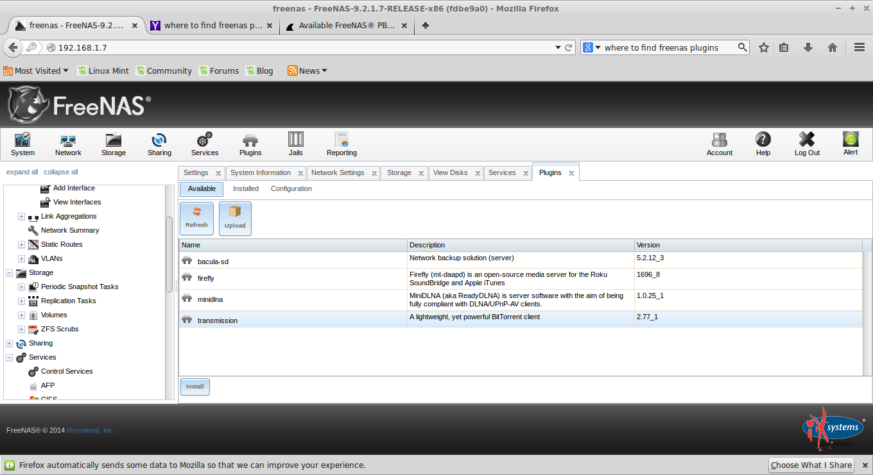Switch to the Installed sub-tab
The width and height of the screenshot is (873, 475).
click(246, 189)
